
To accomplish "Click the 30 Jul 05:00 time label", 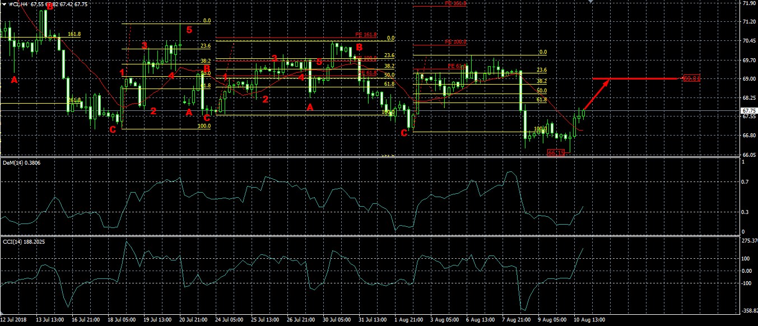I will [337, 320].
